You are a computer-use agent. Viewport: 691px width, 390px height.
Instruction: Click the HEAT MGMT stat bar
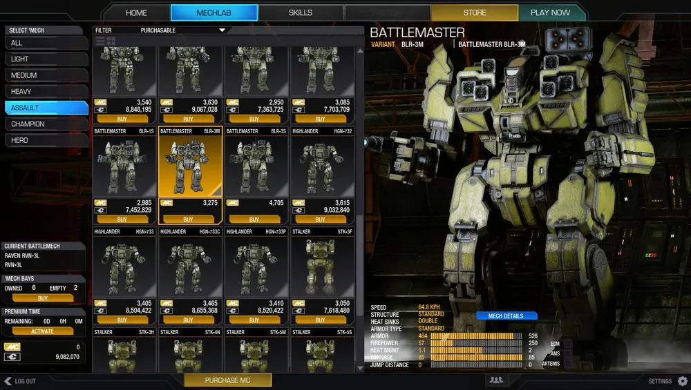pyautogui.click(x=476, y=351)
